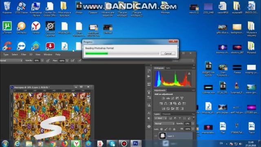Click the histogram cached data warning icon
Viewport: 261px width, 147px height.
189,73
